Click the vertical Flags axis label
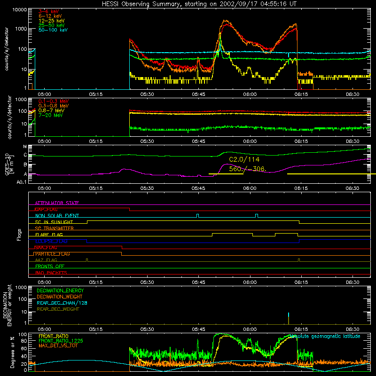 click(x=19, y=235)
